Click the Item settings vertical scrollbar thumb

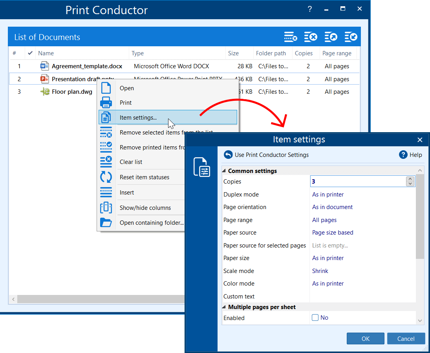(x=420, y=217)
